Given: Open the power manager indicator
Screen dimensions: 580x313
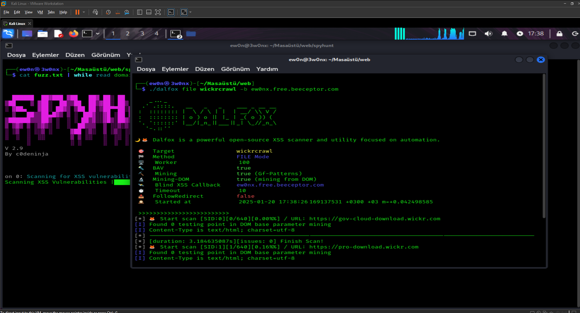Looking at the screenshot, I should pos(520,33).
